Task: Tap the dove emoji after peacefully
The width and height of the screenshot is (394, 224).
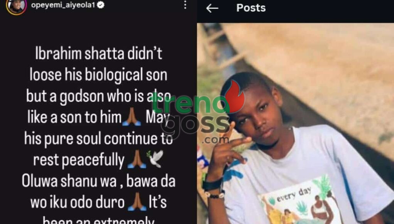Action: click(155, 159)
